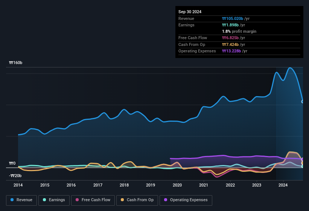
Task: Click the 2015 x-axis label
Action: click(x=45, y=185)
